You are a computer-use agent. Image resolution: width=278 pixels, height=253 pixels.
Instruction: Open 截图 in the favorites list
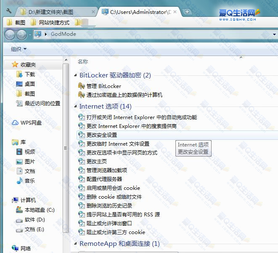[x=26, y=93]
